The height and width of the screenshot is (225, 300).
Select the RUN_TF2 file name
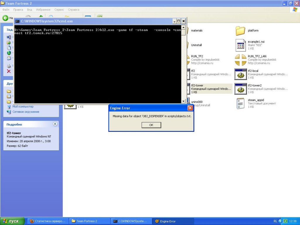197,56
